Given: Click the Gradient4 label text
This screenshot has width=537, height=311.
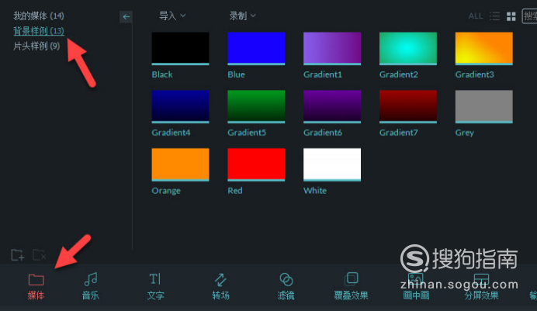Looking at the screenshot, I should 171,133.
